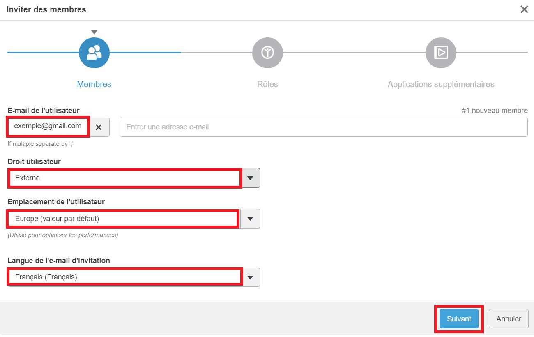The image size is (534, 337).
Task: Jump to Applications supplémentaires step label
Action: 441,84
